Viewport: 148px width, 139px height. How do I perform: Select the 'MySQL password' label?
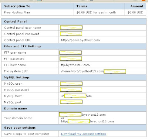[17, 90]
